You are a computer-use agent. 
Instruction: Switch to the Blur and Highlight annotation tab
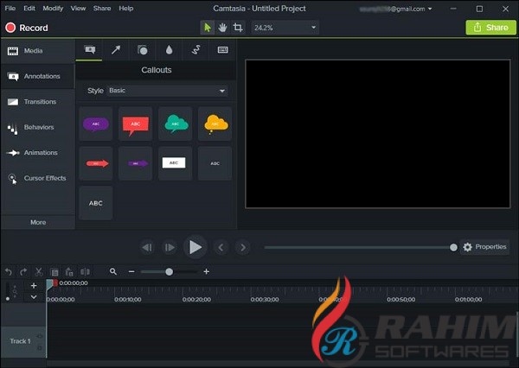tap(169, 51)
